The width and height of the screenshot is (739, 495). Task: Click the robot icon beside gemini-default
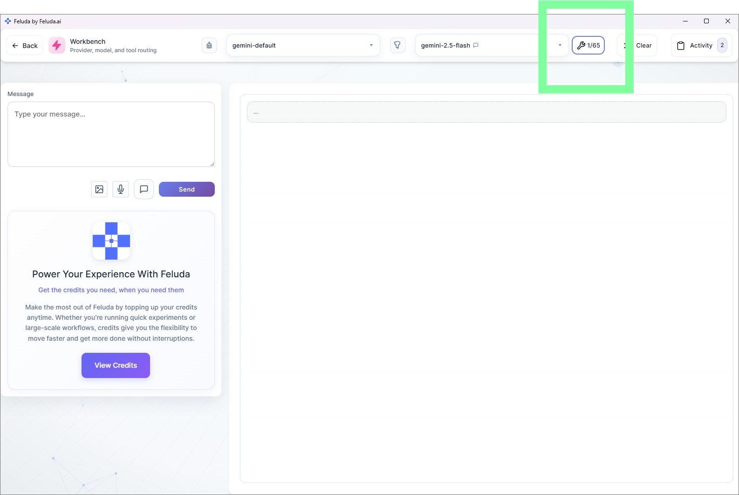209,45
